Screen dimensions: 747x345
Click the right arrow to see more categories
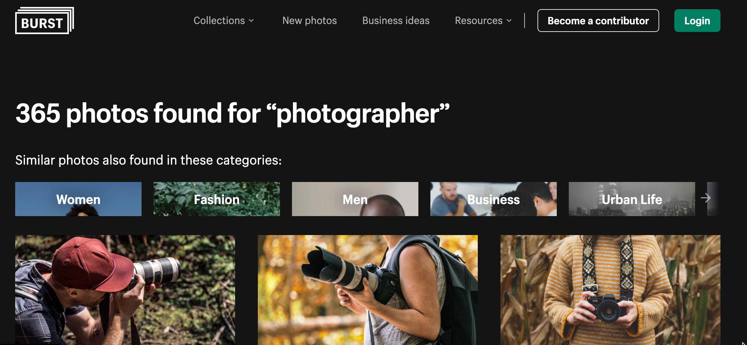point(707,198)
